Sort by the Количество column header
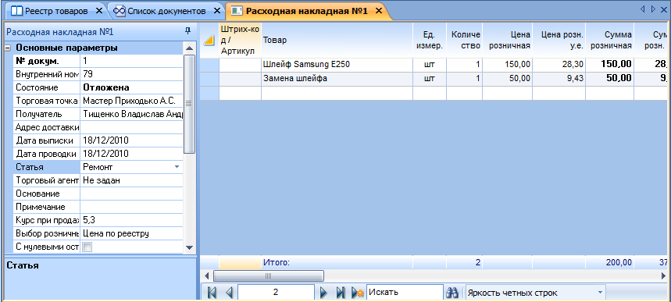Image resolution: width=671 pixels, height=302 pixels. [464, 40]
